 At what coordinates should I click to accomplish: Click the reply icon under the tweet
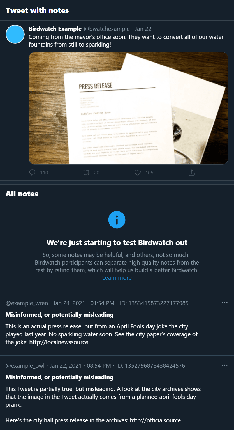(33, 173)
